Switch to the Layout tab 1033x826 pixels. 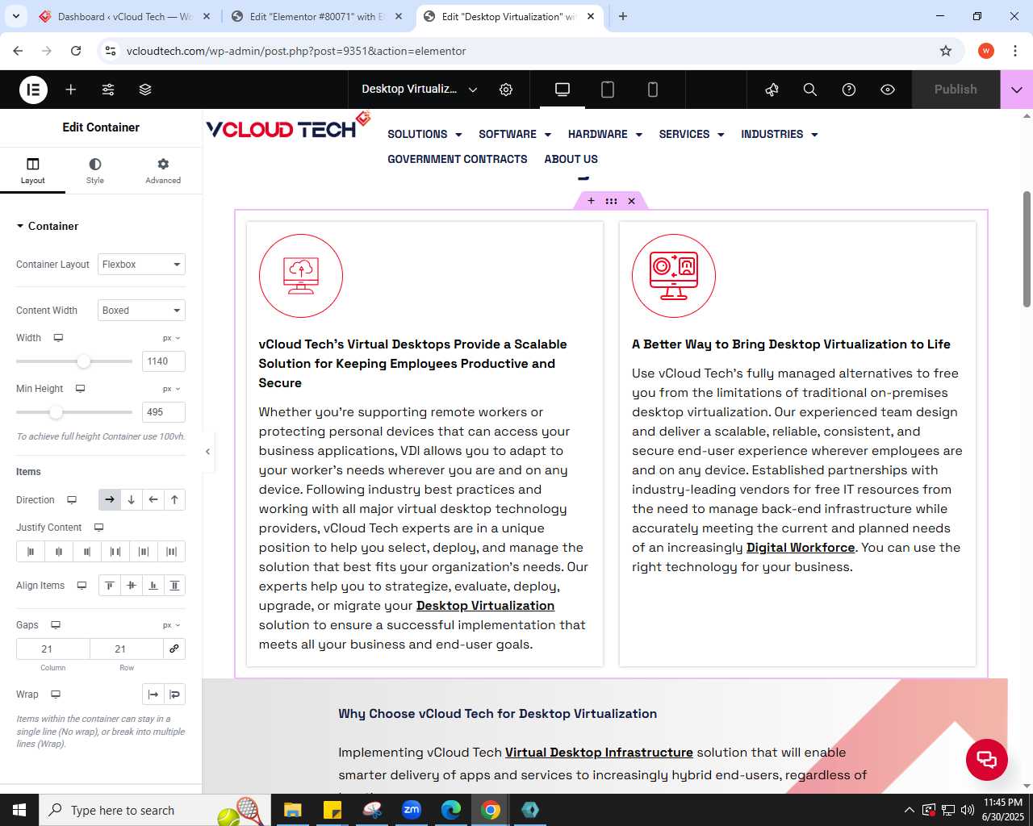pyautogui.click(x=33, y=171)
